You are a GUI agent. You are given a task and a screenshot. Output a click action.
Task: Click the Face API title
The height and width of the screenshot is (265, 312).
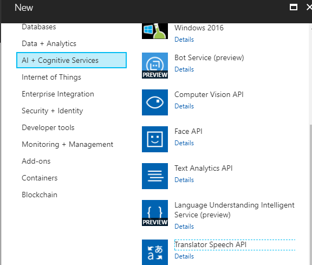tap(188, 131)
